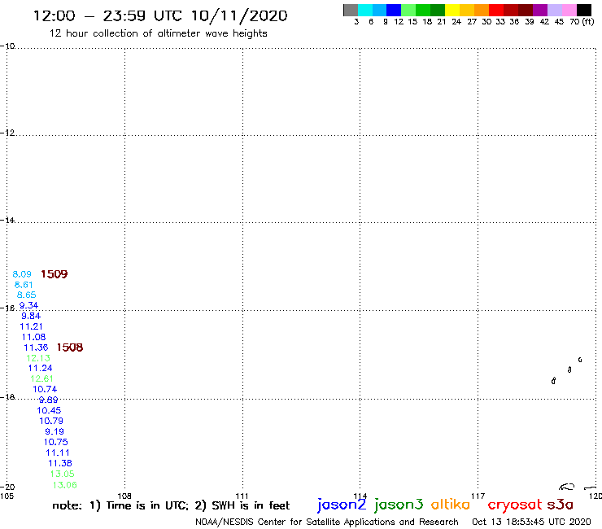Click the wave height value 13.05
The width and height of the screenshot is (602, 529).
click(x=62, y=474)
